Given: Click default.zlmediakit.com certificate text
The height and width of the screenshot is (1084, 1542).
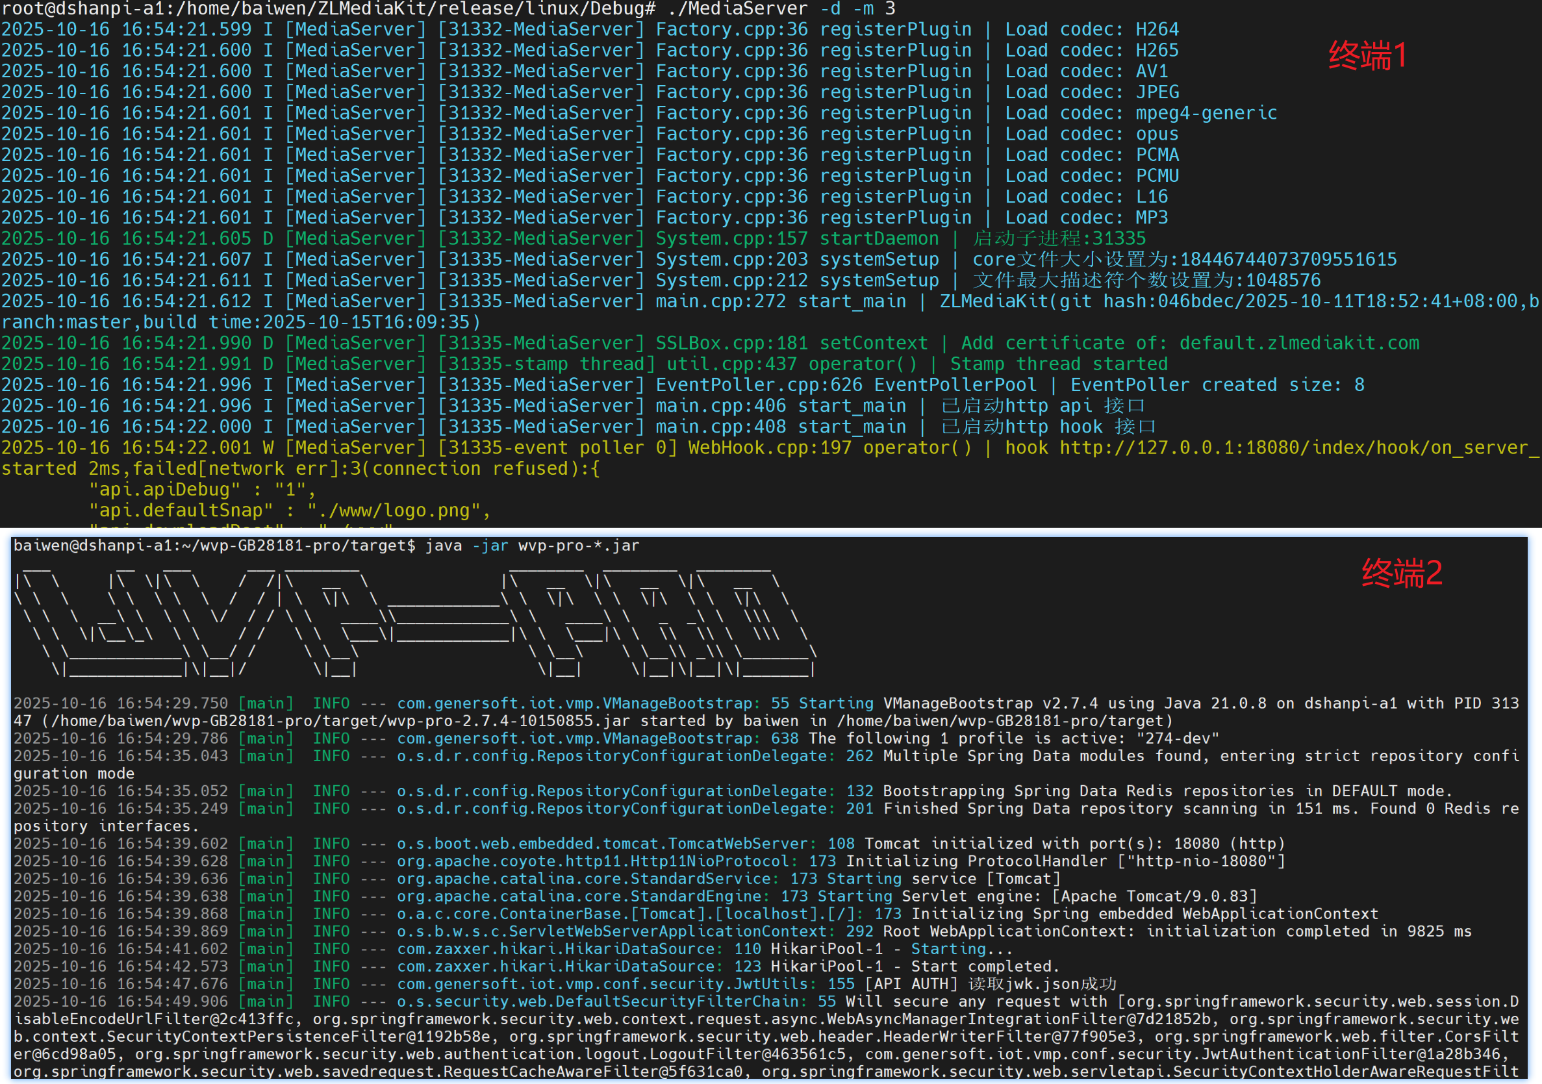Looking at the screenshot, I should point(1299,342).
